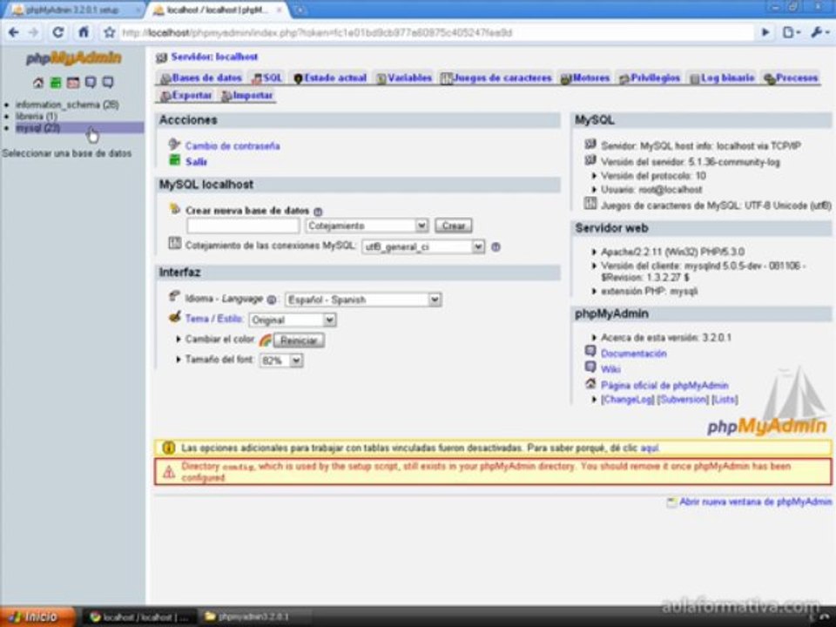Click the Crear button
Image resolution: width=836 pixels, height=627 pixels.
(453, 226)
